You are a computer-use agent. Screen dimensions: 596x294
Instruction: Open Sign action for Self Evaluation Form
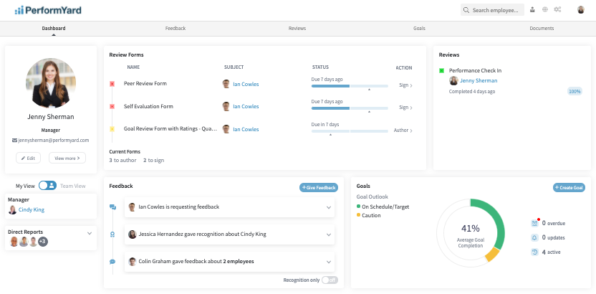click(405, 108)
